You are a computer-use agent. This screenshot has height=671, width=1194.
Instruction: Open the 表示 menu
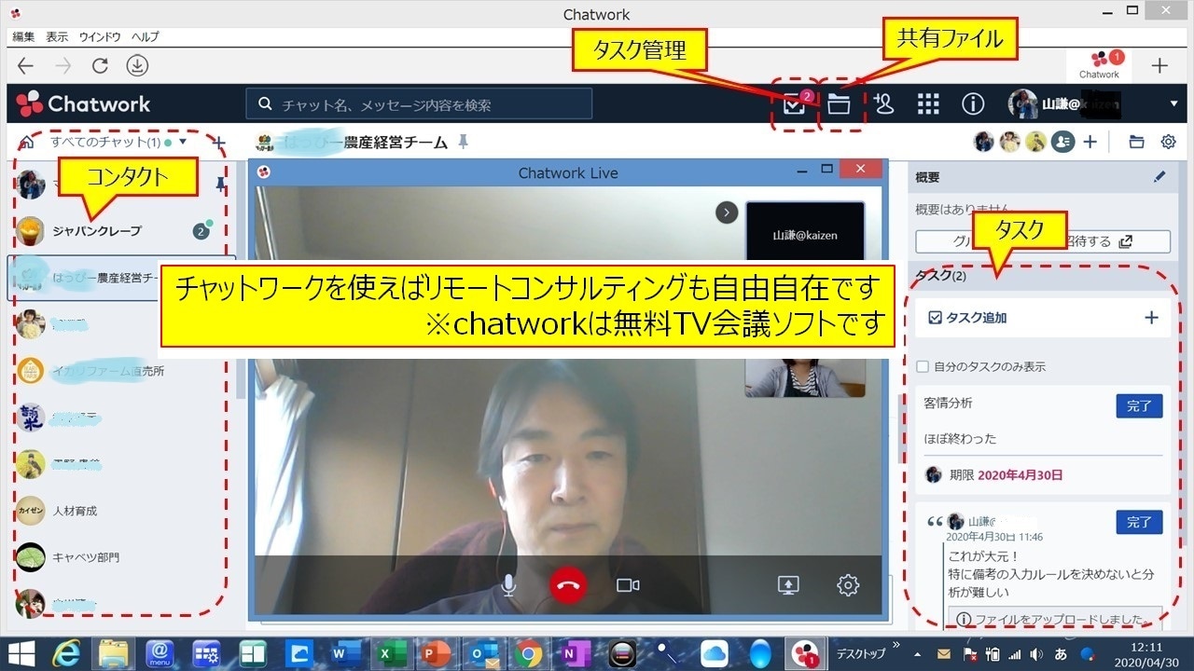coord(57,37)
